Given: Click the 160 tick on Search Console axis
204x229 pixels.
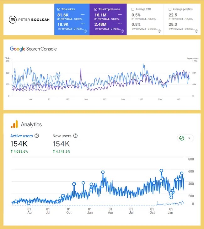Looking at the screenshot, I should (86, 100).
